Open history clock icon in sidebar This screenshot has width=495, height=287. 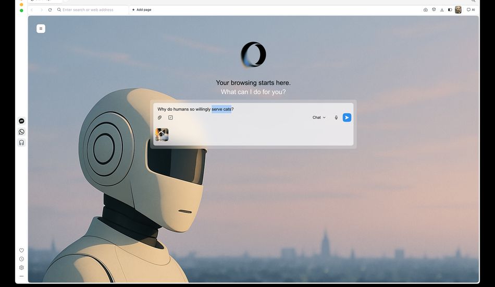(x=21, y=259)
